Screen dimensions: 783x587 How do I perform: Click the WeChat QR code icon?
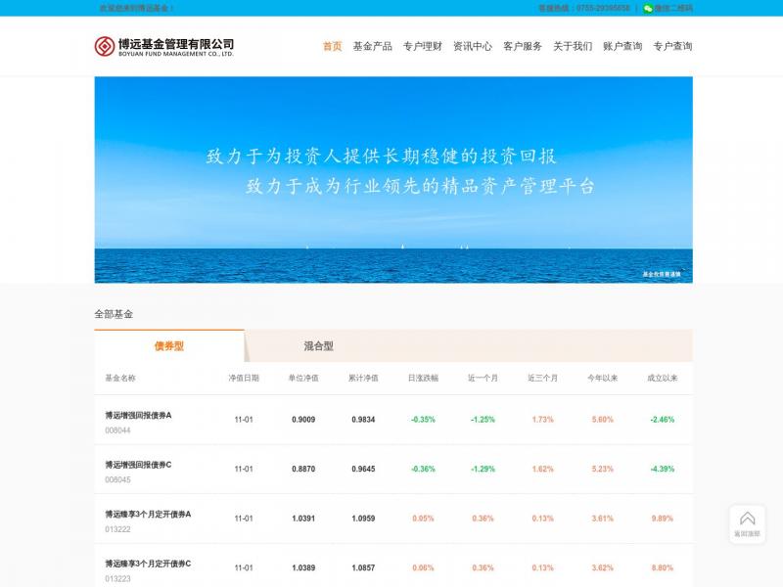pyautogui.click(x=648, y=8)
